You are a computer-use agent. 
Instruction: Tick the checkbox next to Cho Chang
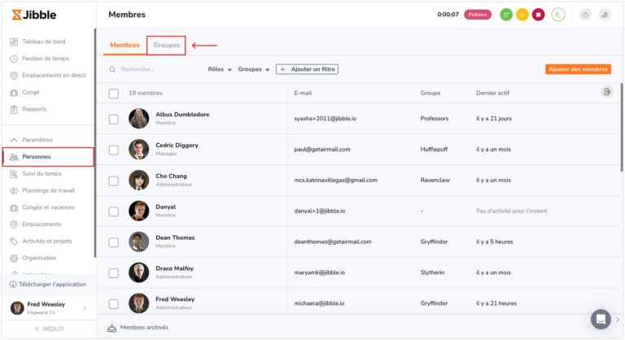[x=114, y=181]
